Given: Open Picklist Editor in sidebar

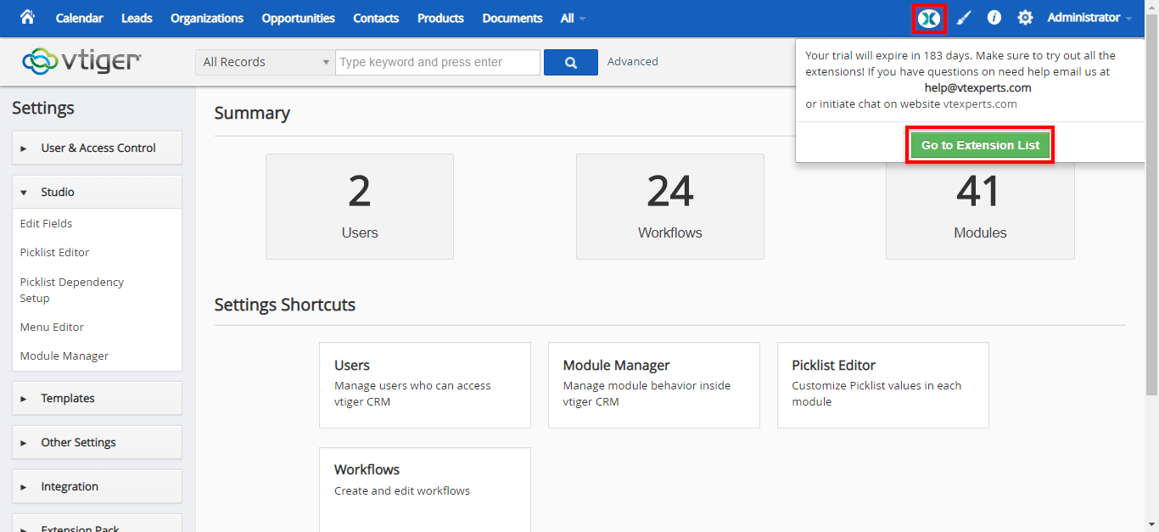Looking at the screenshot, I should [x=55, y=252].
